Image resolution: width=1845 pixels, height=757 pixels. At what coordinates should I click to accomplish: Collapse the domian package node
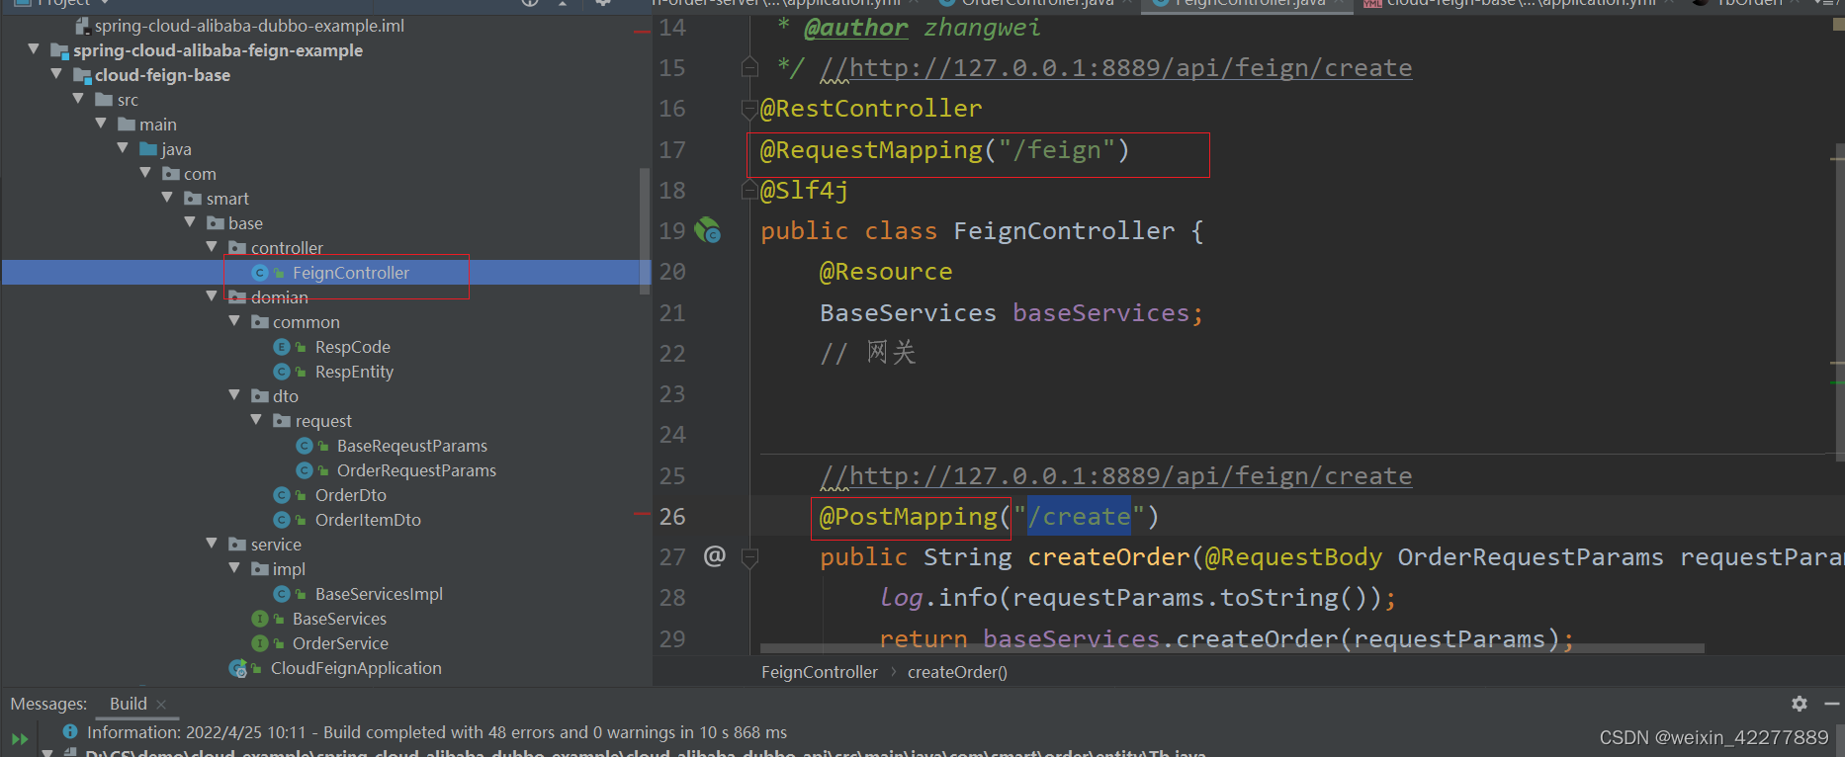212,296
